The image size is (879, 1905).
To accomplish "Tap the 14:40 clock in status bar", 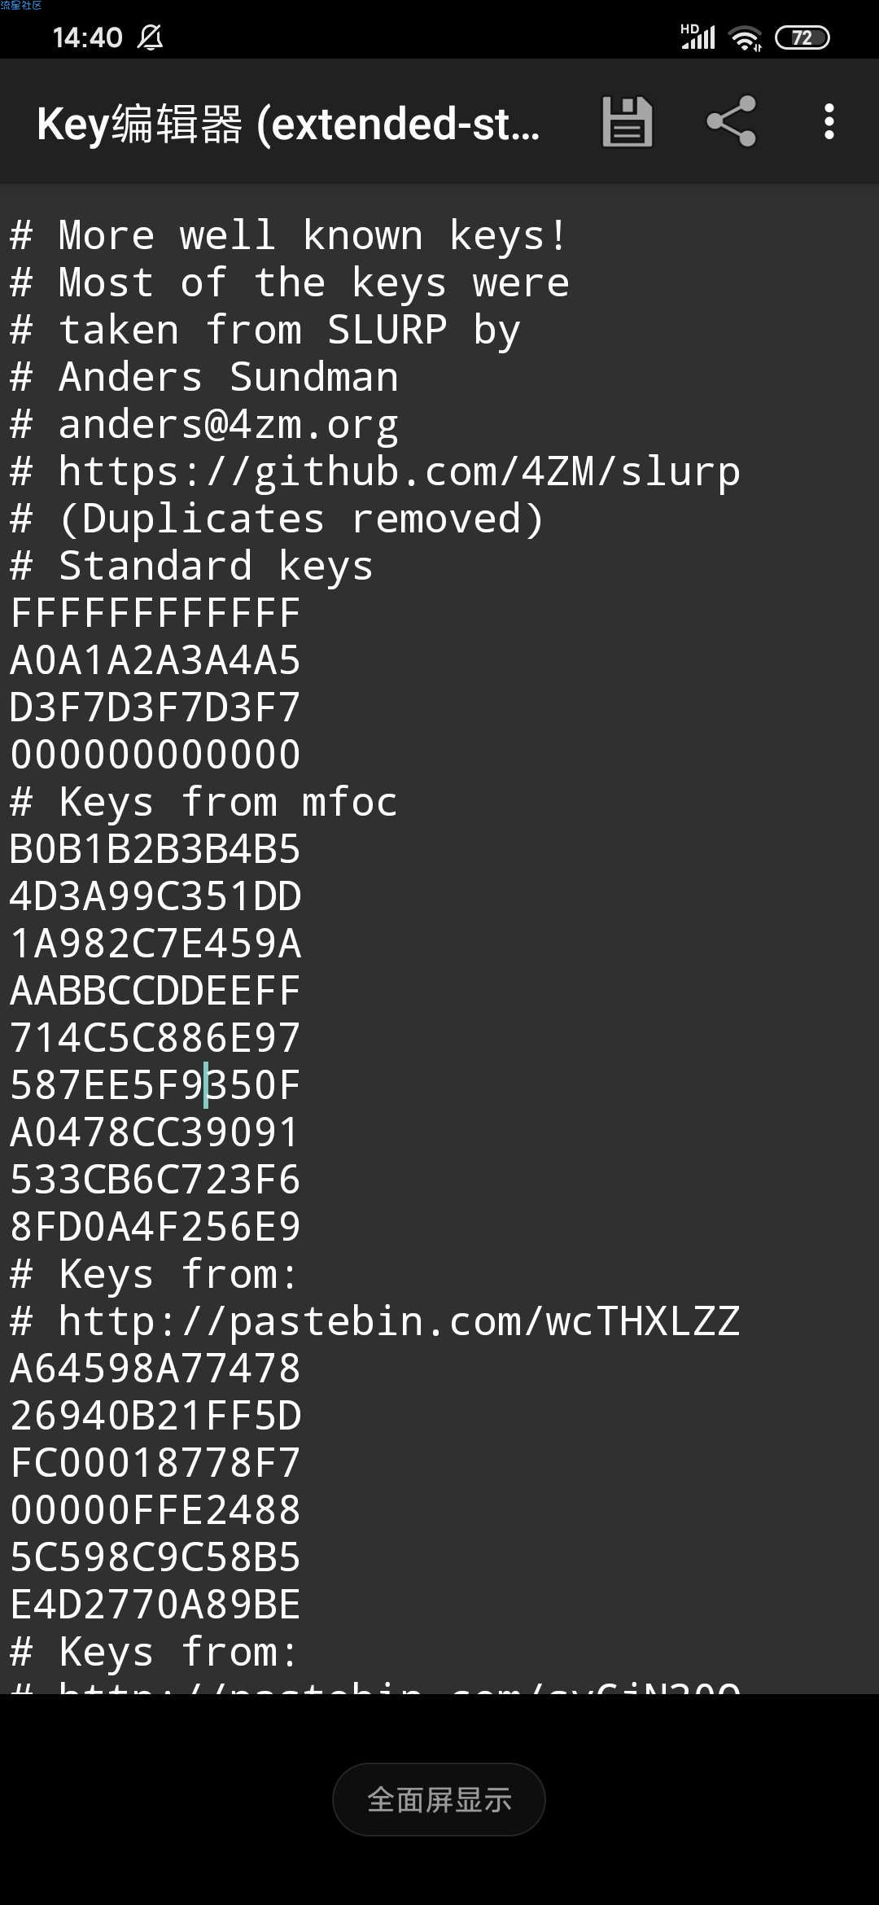I will click(87, 37).
